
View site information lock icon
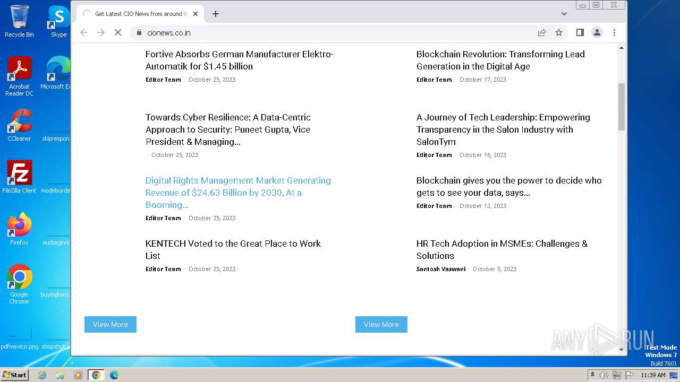(x=139, y=32)
